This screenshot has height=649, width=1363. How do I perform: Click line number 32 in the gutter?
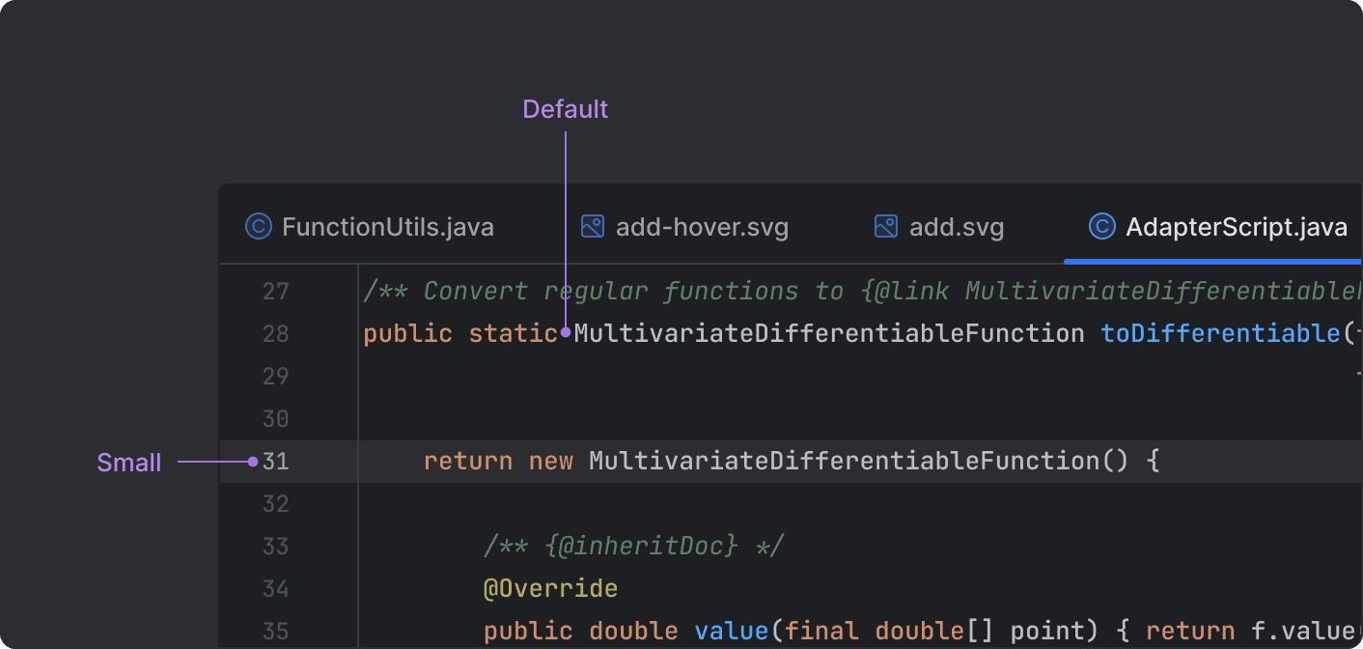(x=276, y=504)
